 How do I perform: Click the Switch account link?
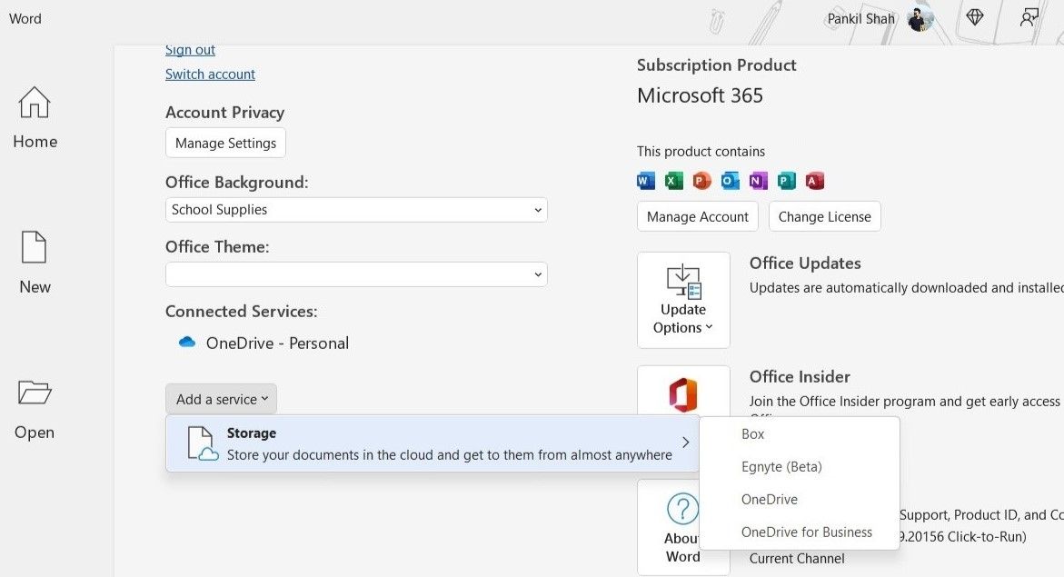(x=211, y=74)
